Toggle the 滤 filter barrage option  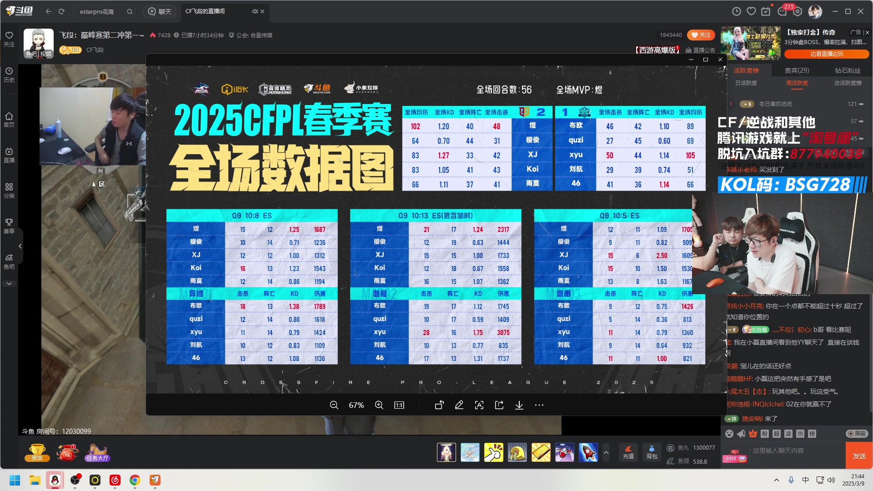788,434
